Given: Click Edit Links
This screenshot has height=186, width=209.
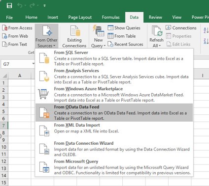Looking at the screenshot, I should (178, 44).
